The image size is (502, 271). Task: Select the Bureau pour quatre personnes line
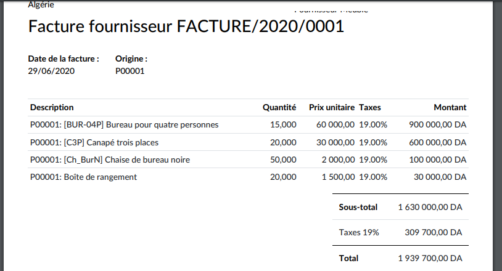coord(124,124)
